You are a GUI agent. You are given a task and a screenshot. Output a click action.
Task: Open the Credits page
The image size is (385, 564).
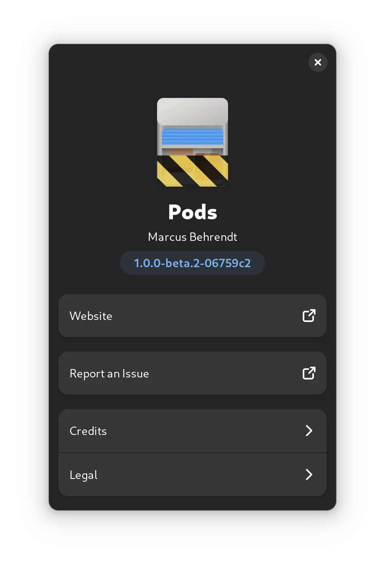pos(192,431)
